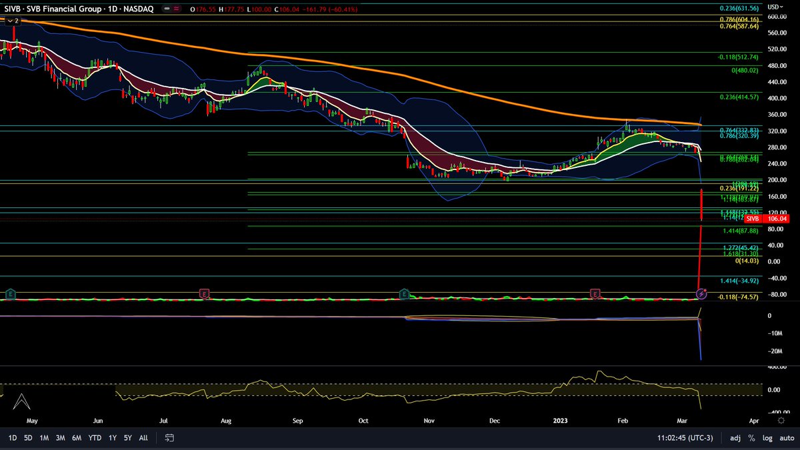Screen dimensions: 800x450
Task: Click the 2023 label on the time axis
Action: point(560,421)
